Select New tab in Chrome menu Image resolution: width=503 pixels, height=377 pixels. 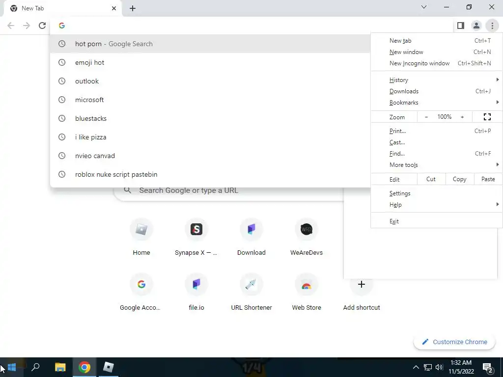[437, 41]
